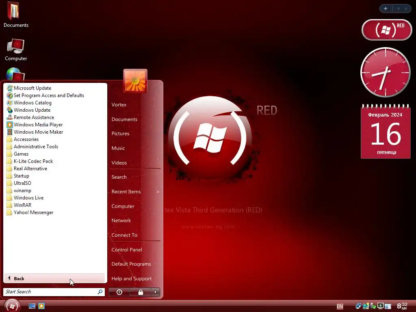The image size is (416, 312).
Task: Launch Media Player from quick launch
Action: click(x=42, y=306)
